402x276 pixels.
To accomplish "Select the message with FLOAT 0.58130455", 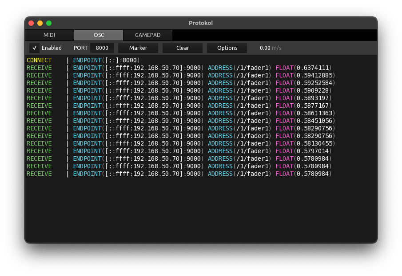I will pyautogui.click(x=181, y=143).
